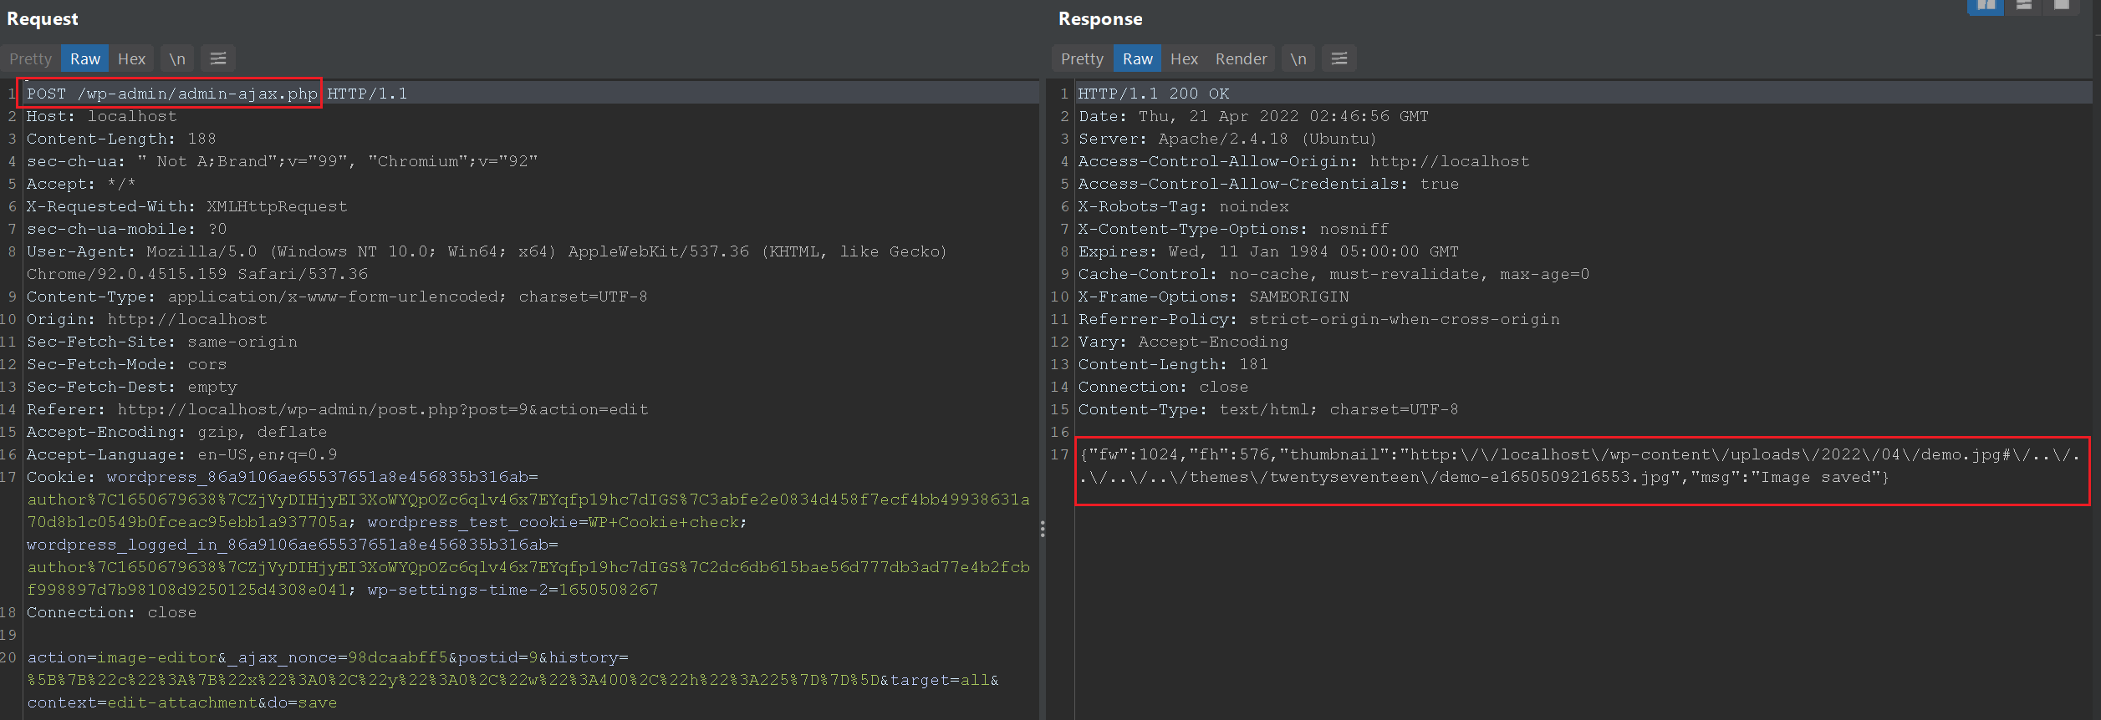Click the request 'Connection: close' header
This screenshot has height=720, width=2101.
tap(111, 612)
